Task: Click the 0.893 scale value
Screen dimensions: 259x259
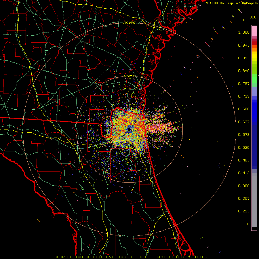Action: pyautogui.click(x=244, y=58)
